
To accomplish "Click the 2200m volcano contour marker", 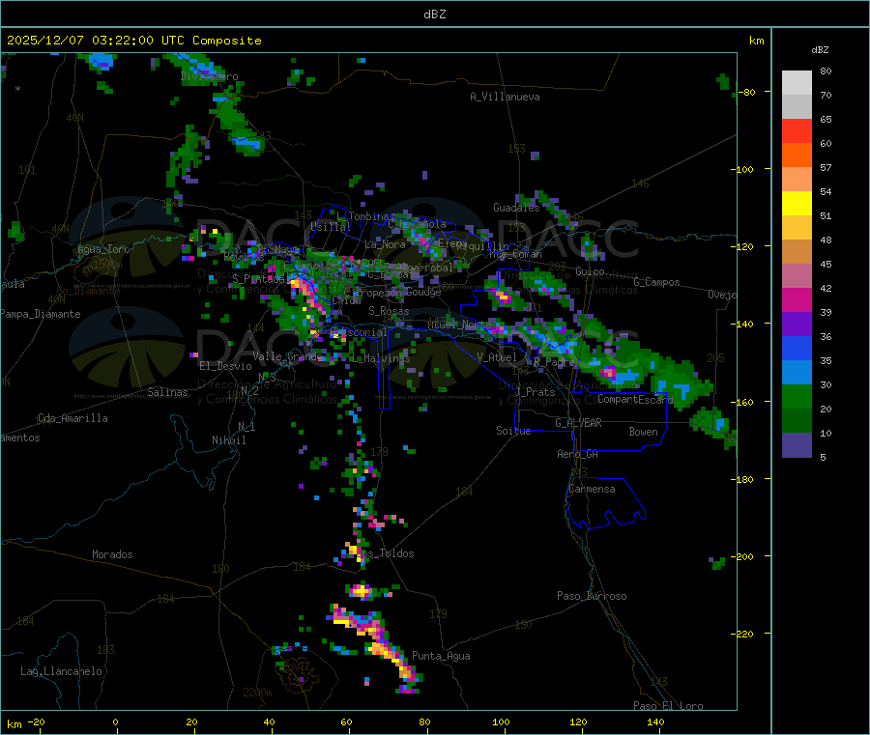I will tap(257, 693).
